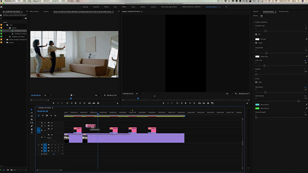Pick Fill Color with eyedropper
This screenshot has height=173, width=308.
click(306, 39)
